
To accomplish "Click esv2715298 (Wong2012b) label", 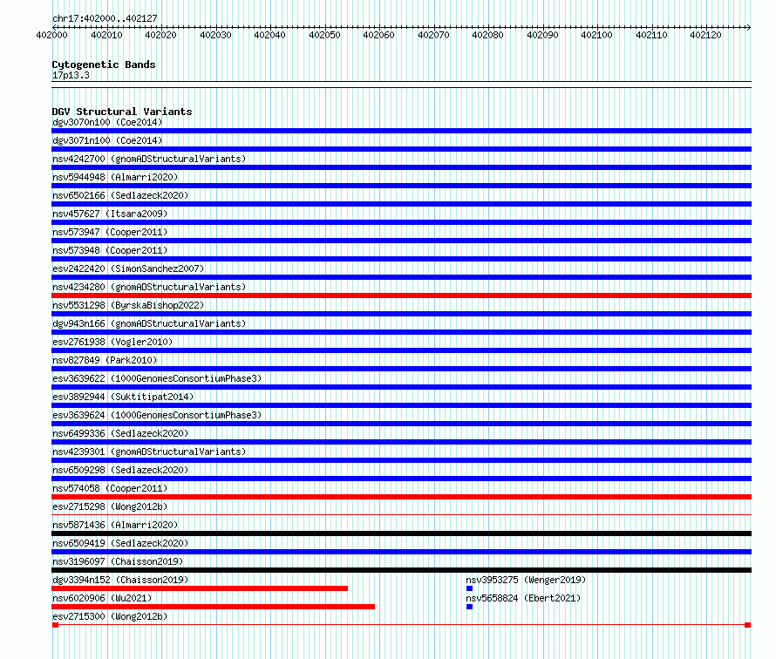I will [x=110, y=506].
